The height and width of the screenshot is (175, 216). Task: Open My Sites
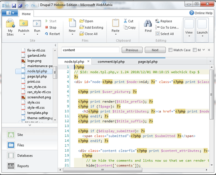(x=10, y=27)
